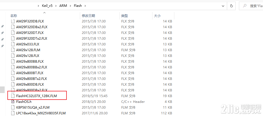Click the refresh button in the address bar
The width and height of the screenshot is (263, 116).
pos(232,6)
